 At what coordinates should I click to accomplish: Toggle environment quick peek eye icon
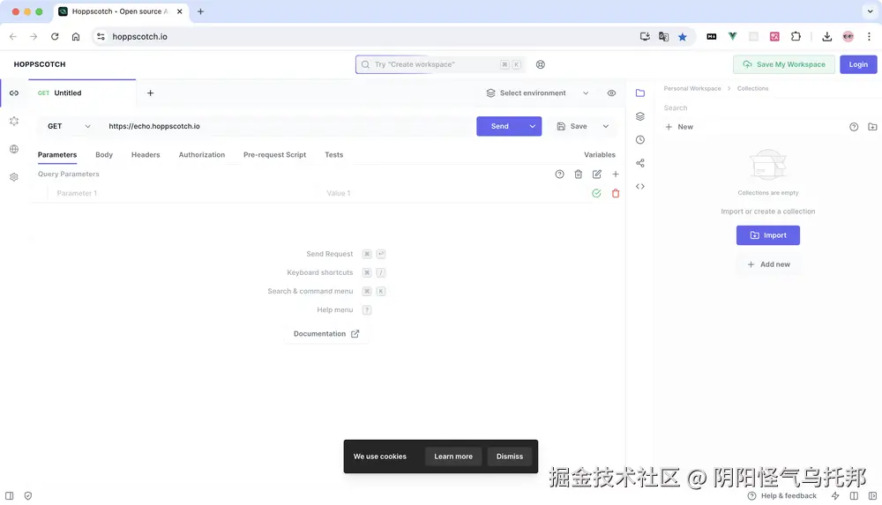point(611,93)
